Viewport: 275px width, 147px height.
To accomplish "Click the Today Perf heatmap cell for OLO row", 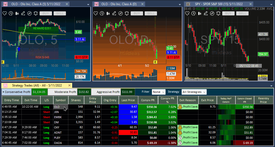I will (x=226, y=107).
